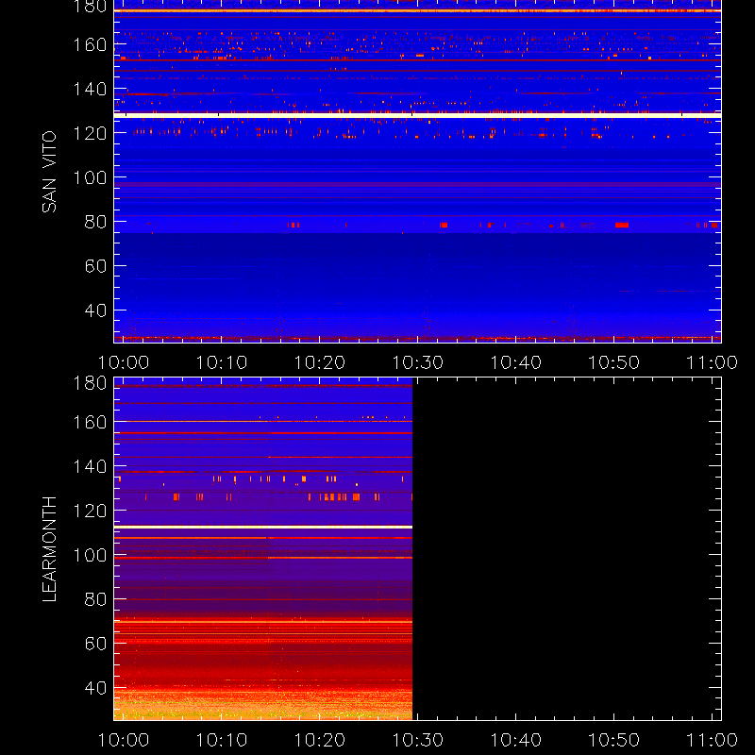Viewport: 755px width, 755px height.
Task: Select 10:30 under the San Vito plot
Action: [x=418, y=362]
